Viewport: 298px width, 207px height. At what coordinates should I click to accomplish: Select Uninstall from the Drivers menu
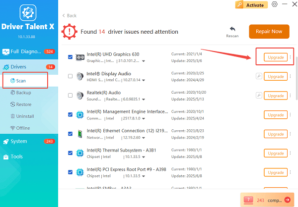pos(24,116)
